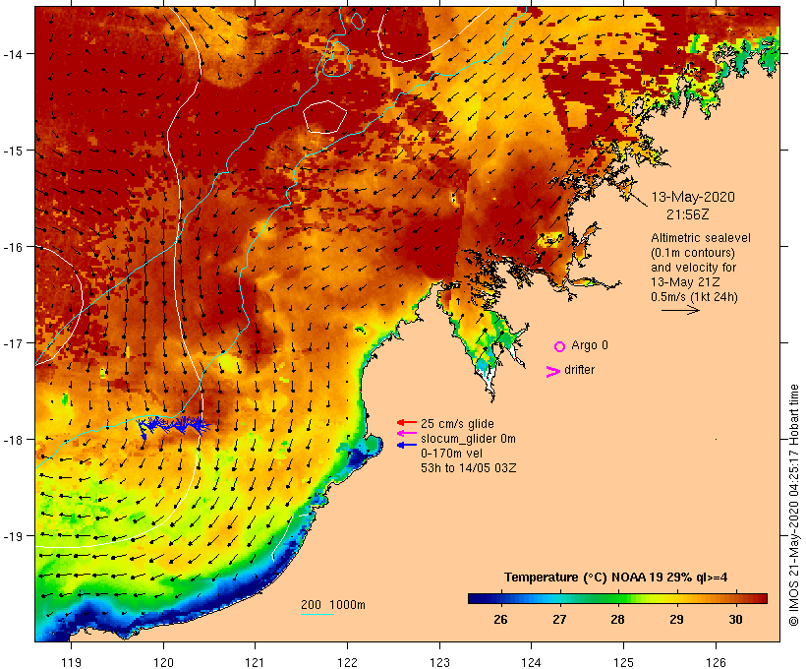806x669 pixels.
Task: Click the Altimetric sealevel caption line
Action: click(701, 238)
